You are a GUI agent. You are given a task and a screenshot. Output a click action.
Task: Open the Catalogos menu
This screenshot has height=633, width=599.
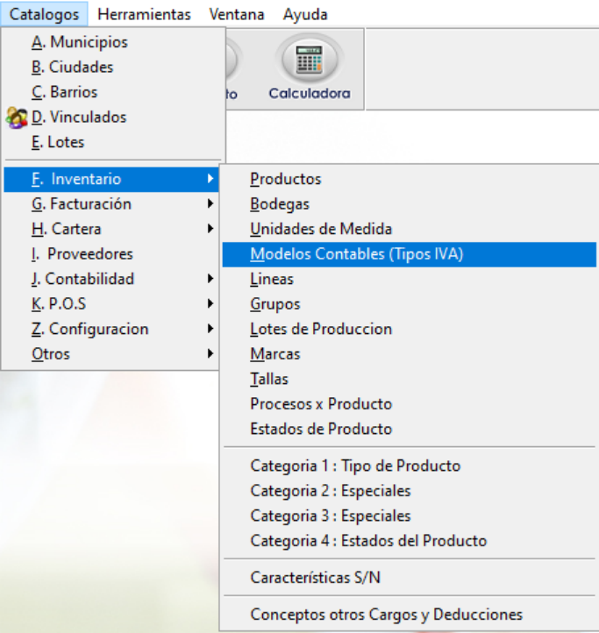click(x=44, y=15)
